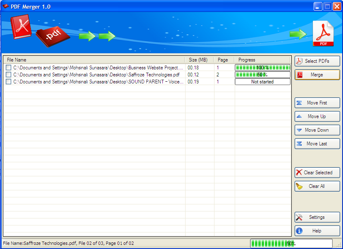Viewport: 343px width, 249px height.
Task: Minimize the PDF Merger window
Action: pyautogui.click(x=318, y=7)
